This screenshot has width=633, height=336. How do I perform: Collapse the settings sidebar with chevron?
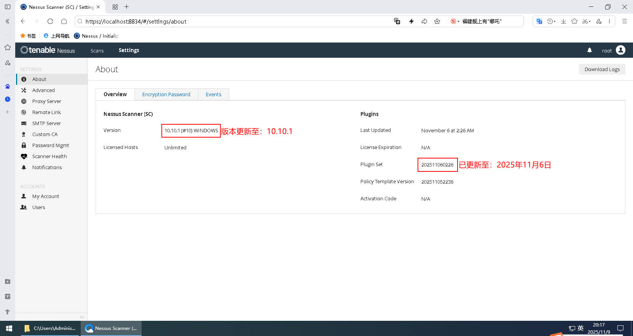click(x=81, y=317)
